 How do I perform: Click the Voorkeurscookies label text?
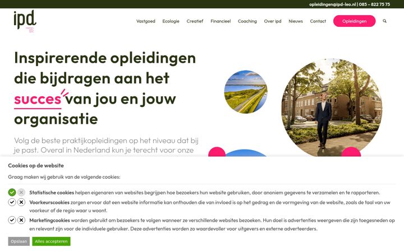[49, 202]
